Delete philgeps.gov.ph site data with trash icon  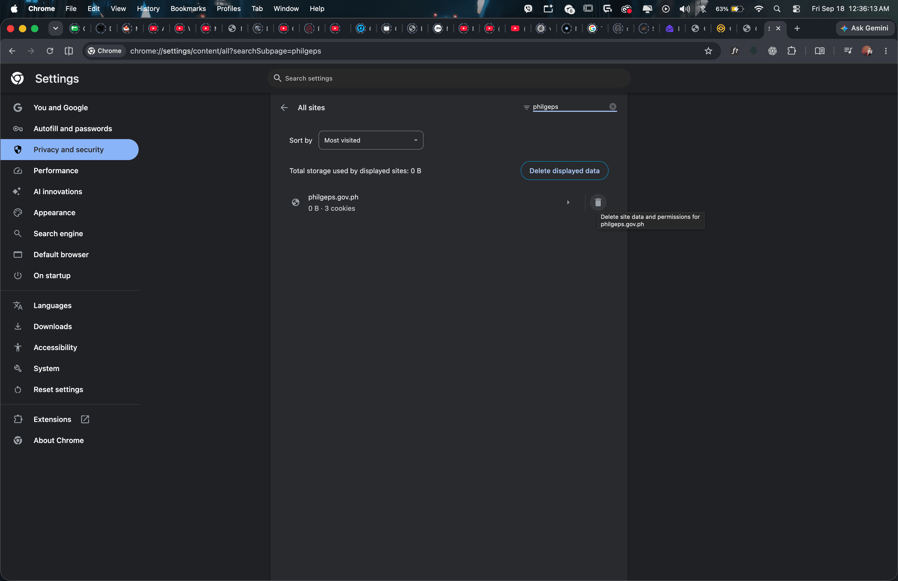click(598, 203)
